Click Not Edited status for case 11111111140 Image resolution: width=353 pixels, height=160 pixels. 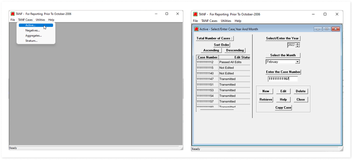pos(234,73)
